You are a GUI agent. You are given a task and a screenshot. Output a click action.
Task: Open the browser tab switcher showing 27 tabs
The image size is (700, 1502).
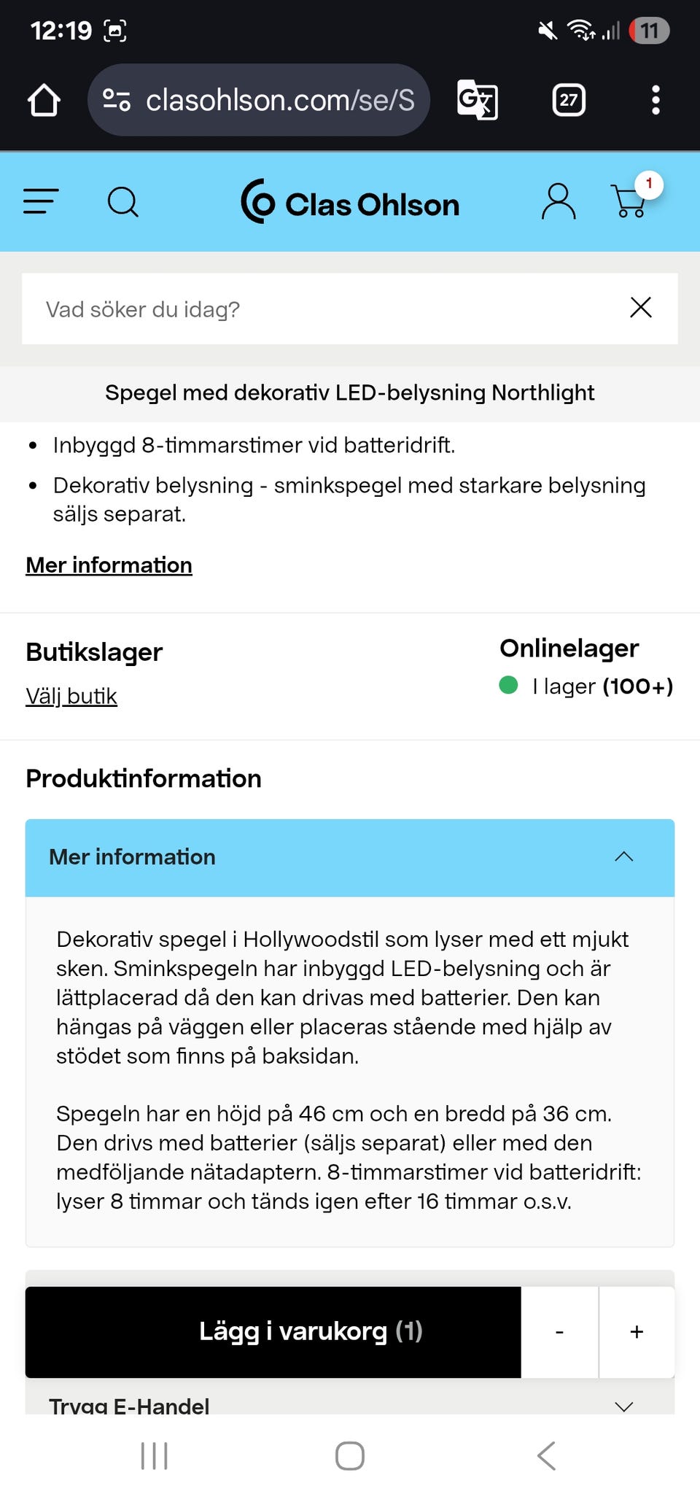(x=568, y=100)
